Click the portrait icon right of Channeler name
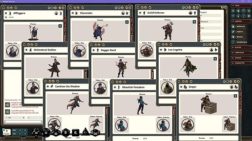Viewport: 252px width, 141px height. pyautogui.click(x=123, y=13)
